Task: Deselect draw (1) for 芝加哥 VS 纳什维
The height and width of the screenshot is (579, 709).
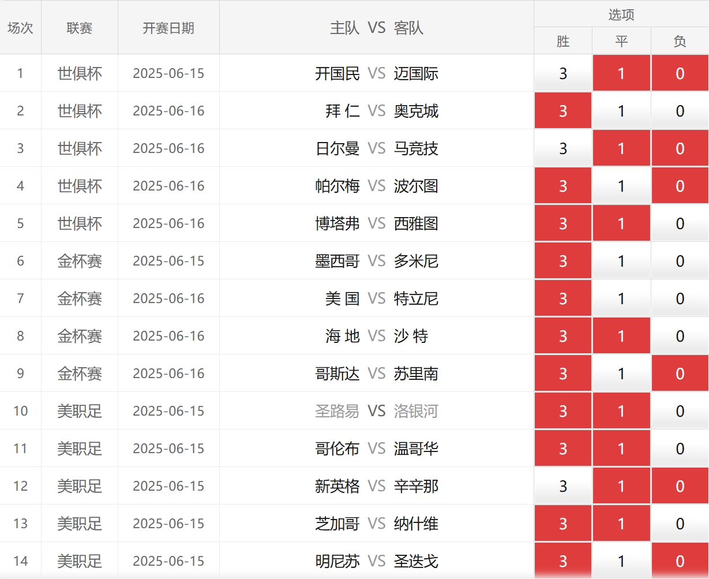Action: [x=621, y=524]
